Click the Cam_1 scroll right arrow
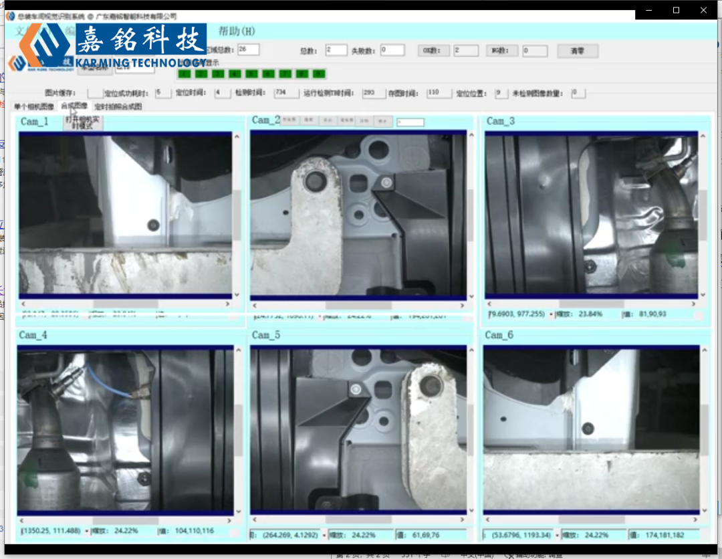The width and height of the screenshot is (722, 559). (227, 304)
